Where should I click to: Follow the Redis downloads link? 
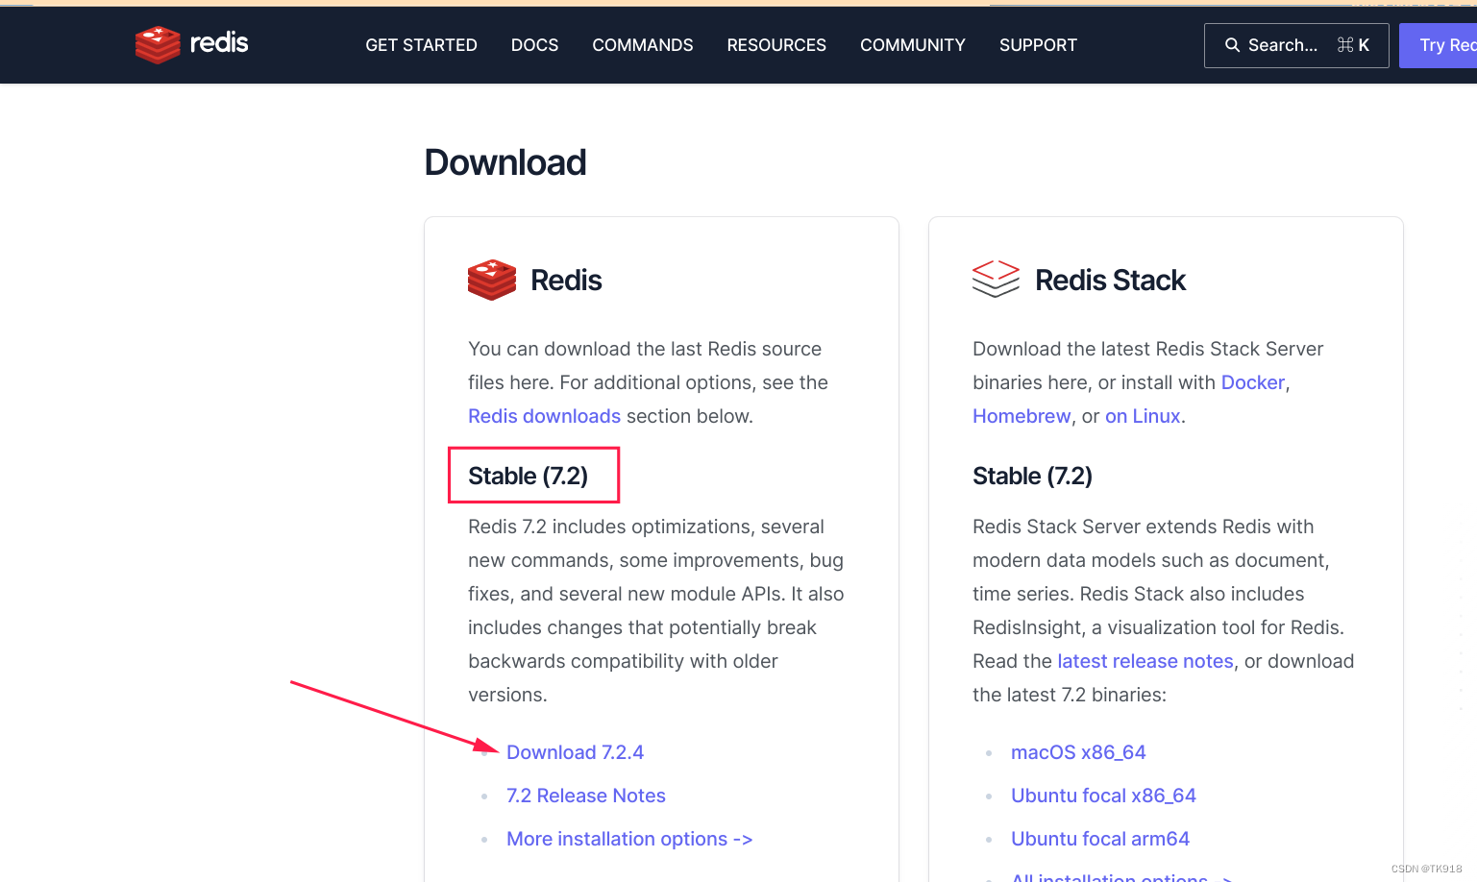click(544, 416)
